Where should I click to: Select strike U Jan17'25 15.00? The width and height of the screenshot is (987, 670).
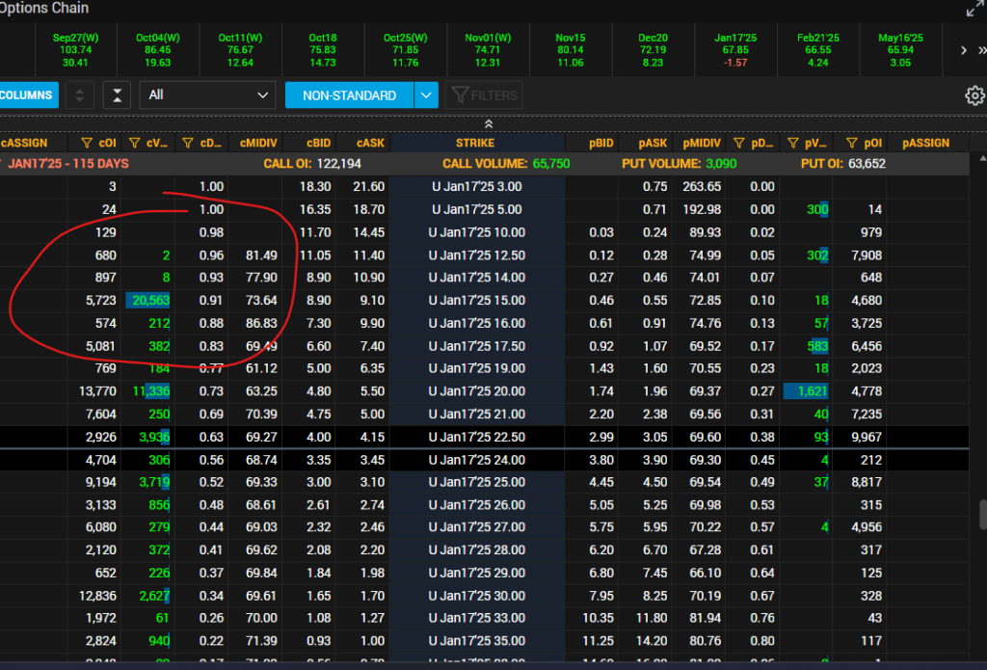pos(476,301)
